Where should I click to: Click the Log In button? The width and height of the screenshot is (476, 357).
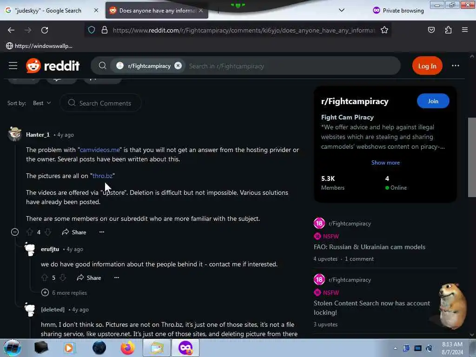[x=427, y=66]
